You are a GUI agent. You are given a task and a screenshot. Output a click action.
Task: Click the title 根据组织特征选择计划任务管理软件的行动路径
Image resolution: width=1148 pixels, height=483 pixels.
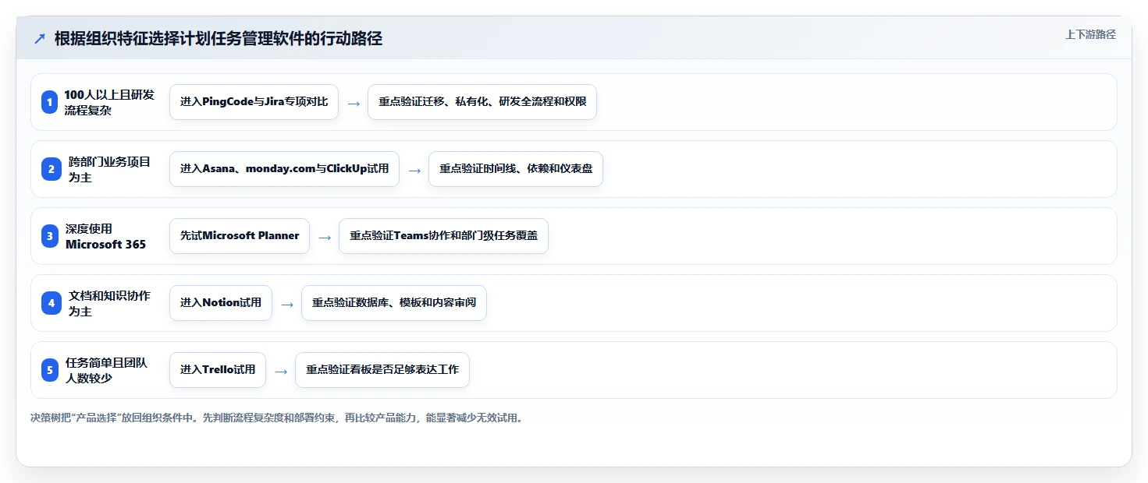pos(219,39)
